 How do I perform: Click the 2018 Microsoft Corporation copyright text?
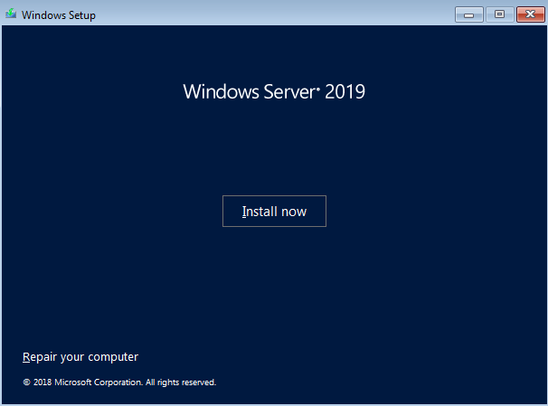tap(119, 382)
